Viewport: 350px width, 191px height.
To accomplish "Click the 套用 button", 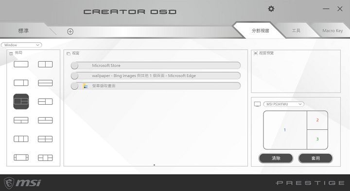I will pos(315,158).
